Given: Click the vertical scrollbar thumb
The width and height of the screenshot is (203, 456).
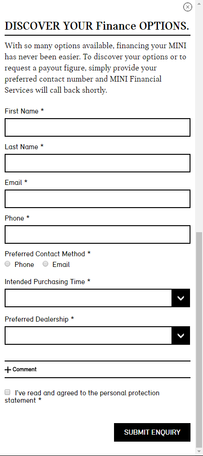Looking at the screenshot, I should 199,340.
